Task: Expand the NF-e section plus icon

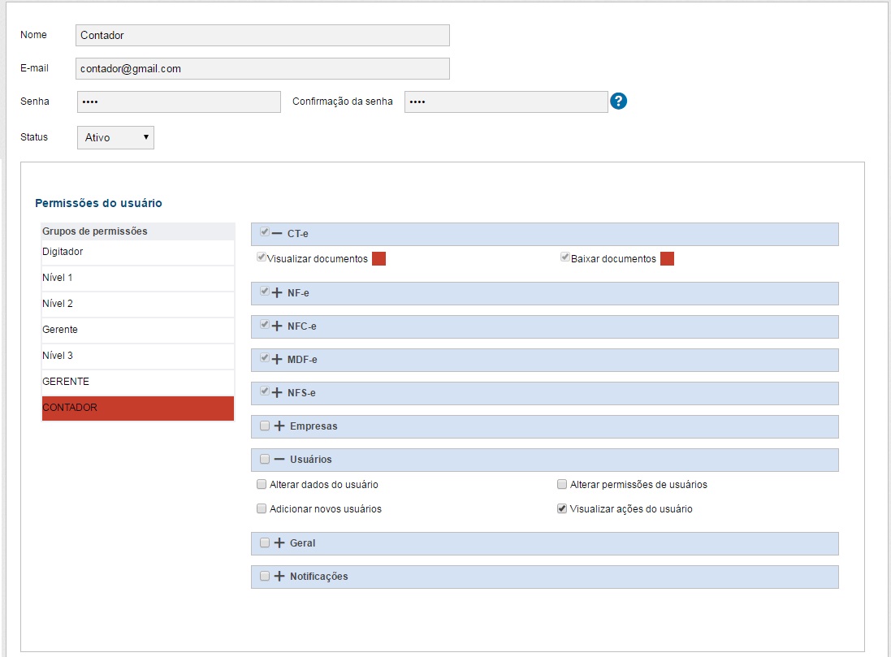Action: pos(277,293)
